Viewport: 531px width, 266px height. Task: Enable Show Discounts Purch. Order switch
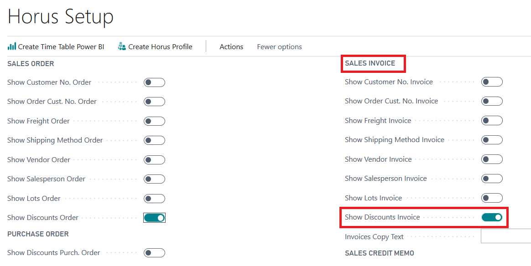click(x=155, y=253)
